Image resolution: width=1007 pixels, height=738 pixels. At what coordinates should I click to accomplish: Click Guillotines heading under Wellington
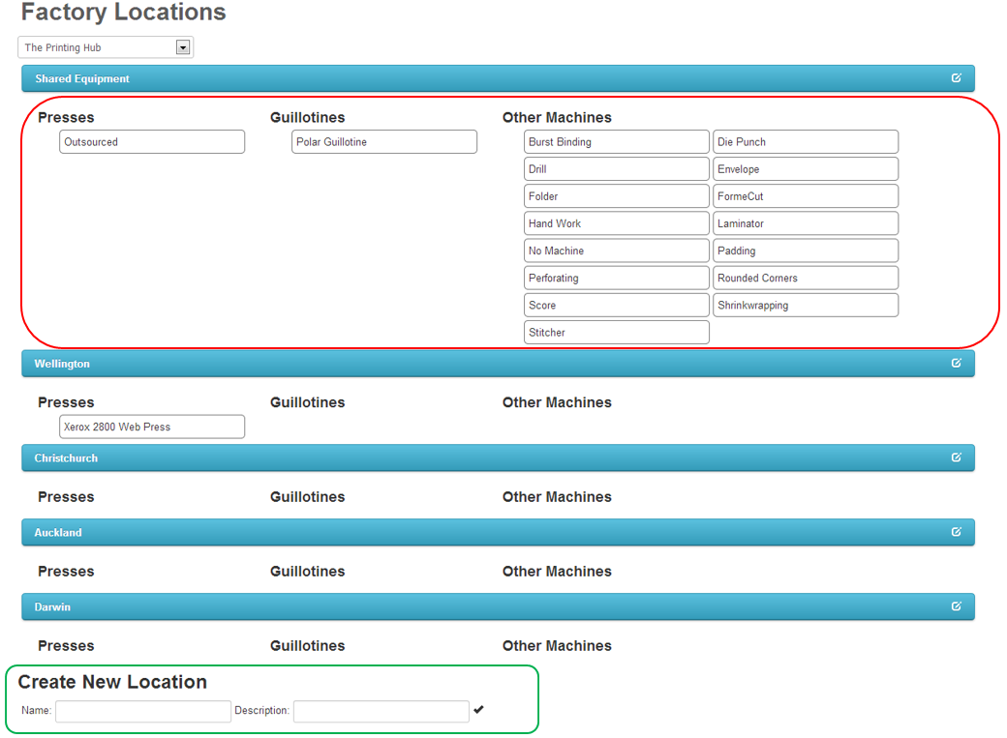[x=308, y=402]
